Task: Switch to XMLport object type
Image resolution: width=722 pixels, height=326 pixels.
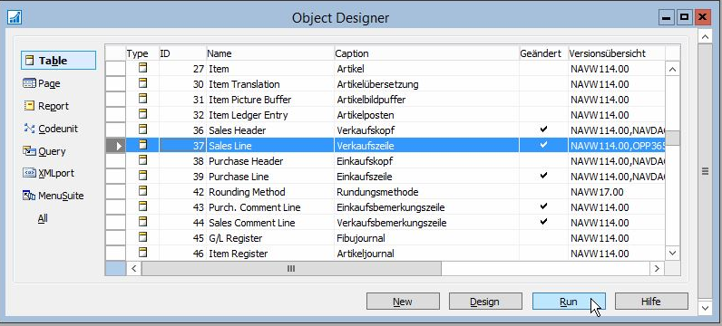Action: pyautogui.click(x=48, y=173)
